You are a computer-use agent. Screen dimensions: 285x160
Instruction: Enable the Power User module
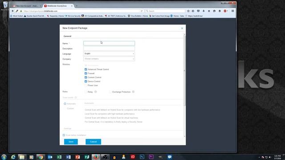coord(86,85)
